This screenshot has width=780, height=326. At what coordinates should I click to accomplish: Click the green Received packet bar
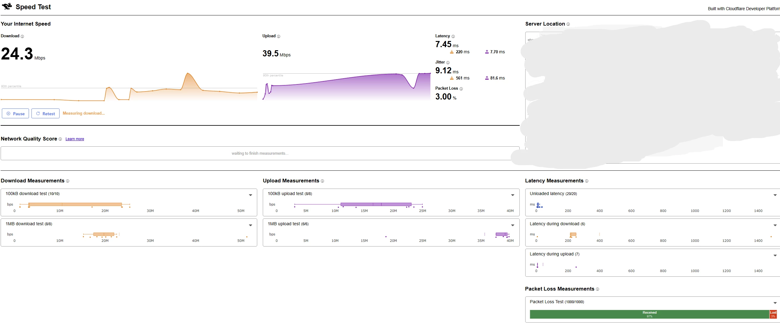[650, 314]
